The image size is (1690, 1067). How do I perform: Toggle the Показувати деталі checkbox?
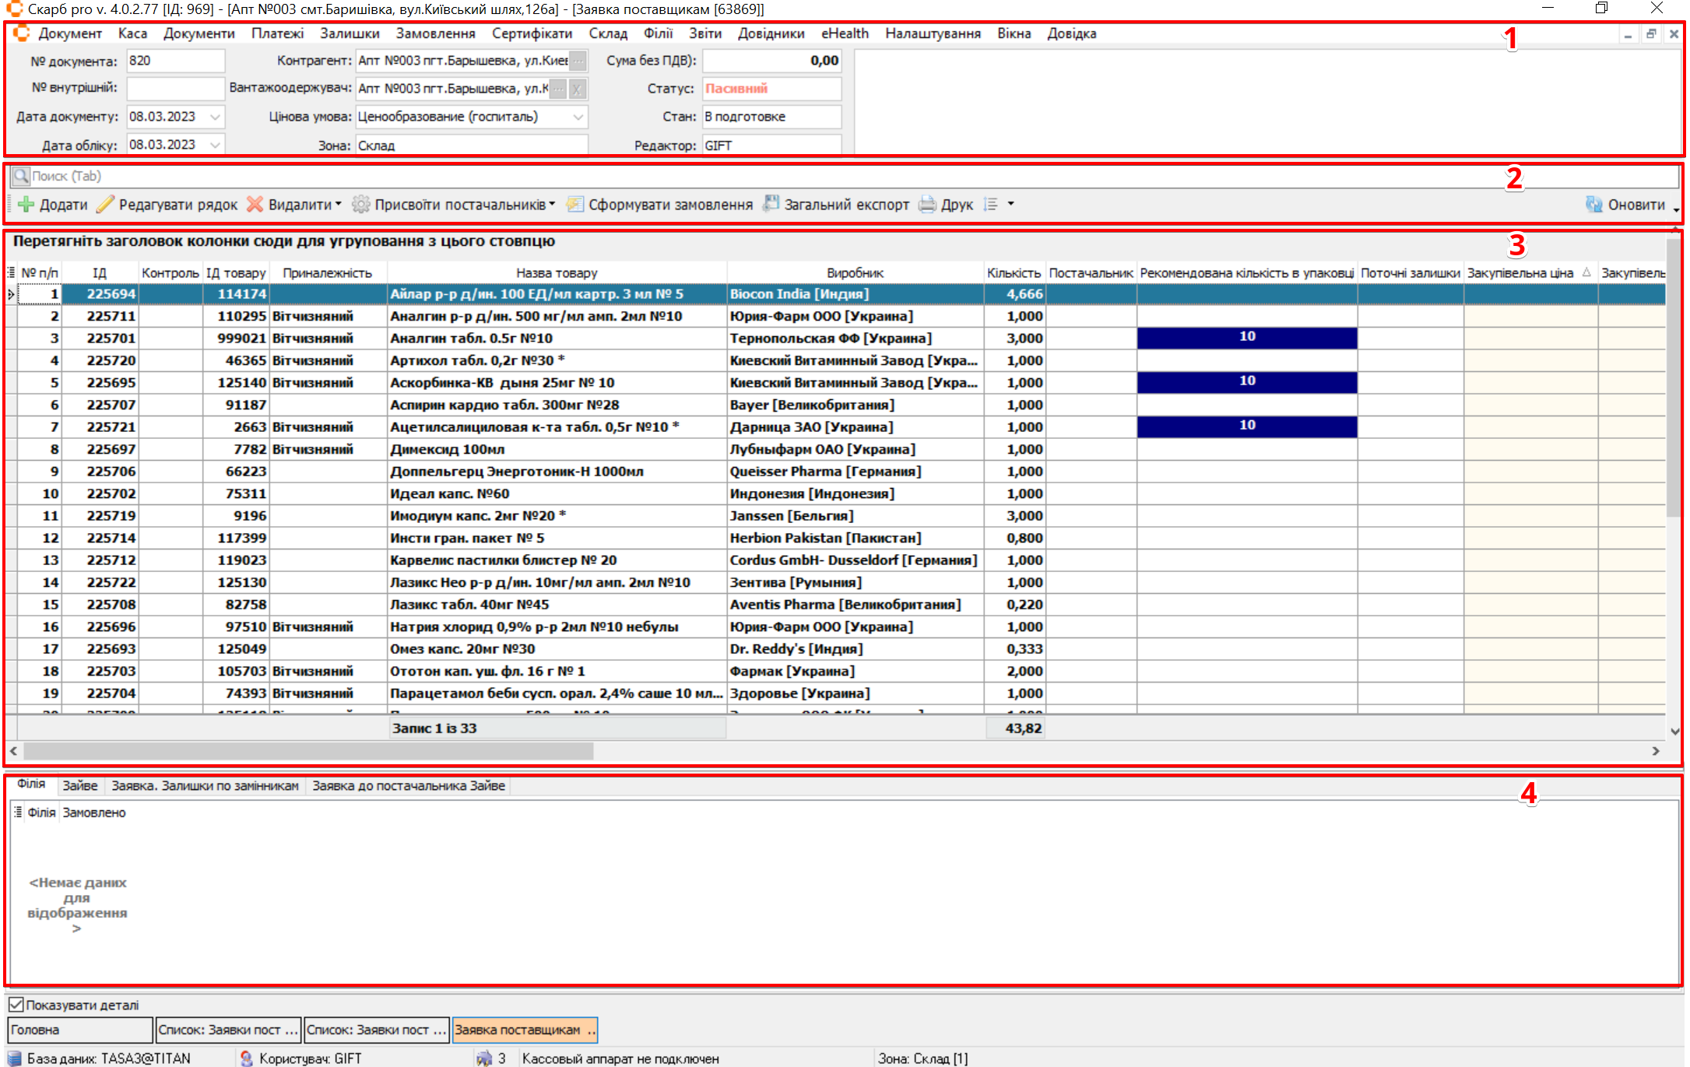pos(16,1005)
